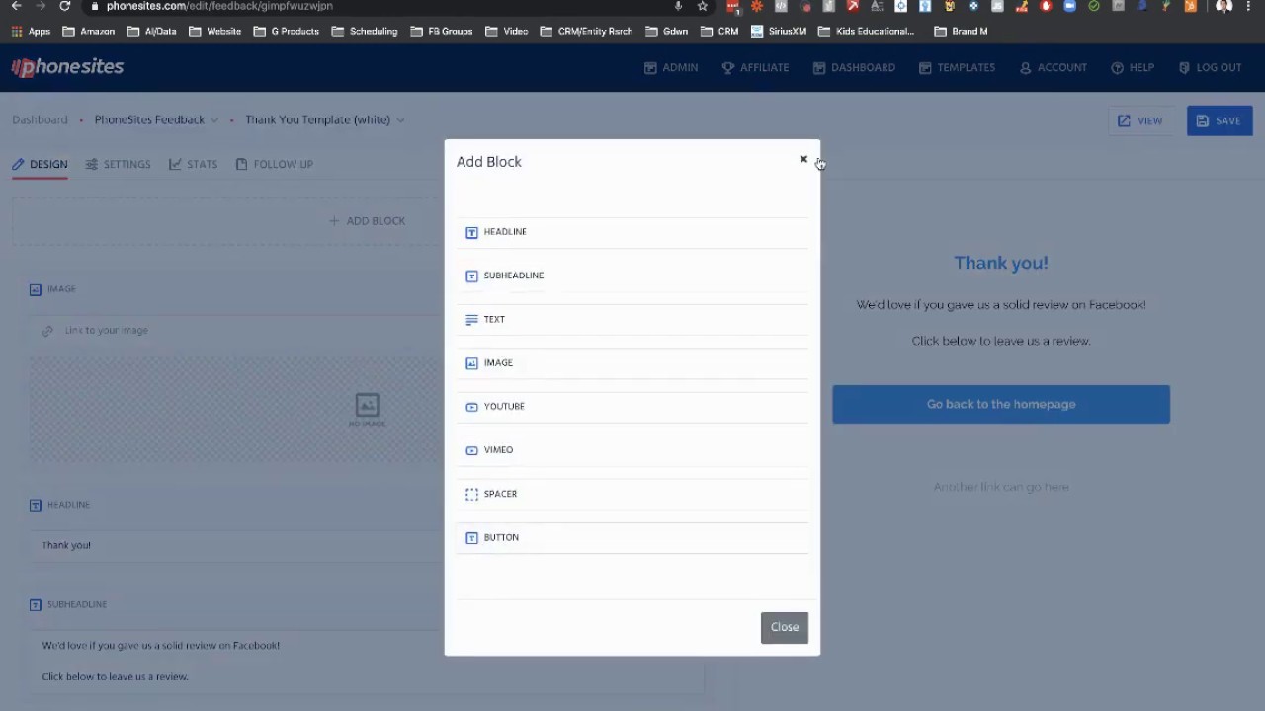
Task: Go to the Affiliate page
Action: tap(755, 67)
